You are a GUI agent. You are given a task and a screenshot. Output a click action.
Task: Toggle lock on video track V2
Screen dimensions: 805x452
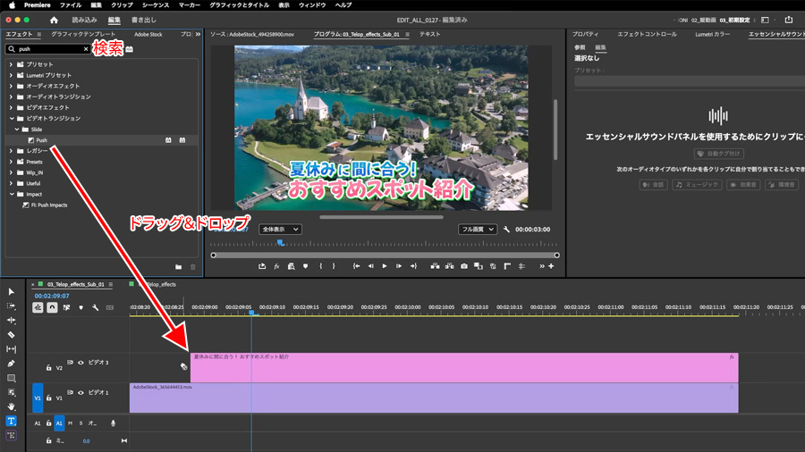point(49,367)
